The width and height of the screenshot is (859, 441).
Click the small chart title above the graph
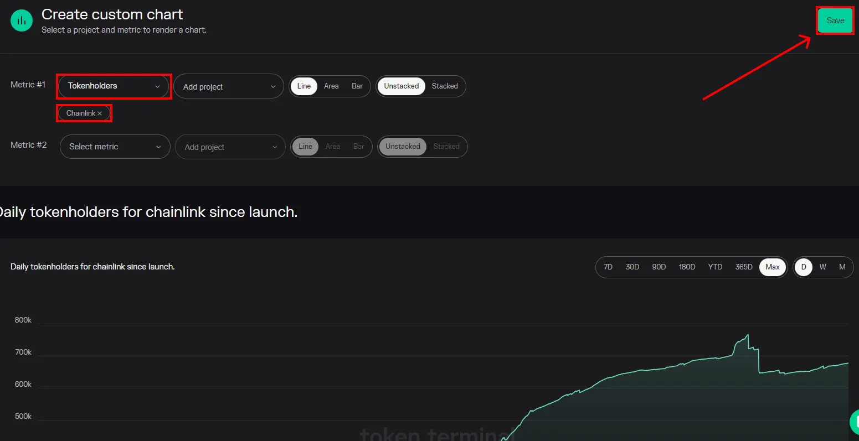(x=92, y=267)
